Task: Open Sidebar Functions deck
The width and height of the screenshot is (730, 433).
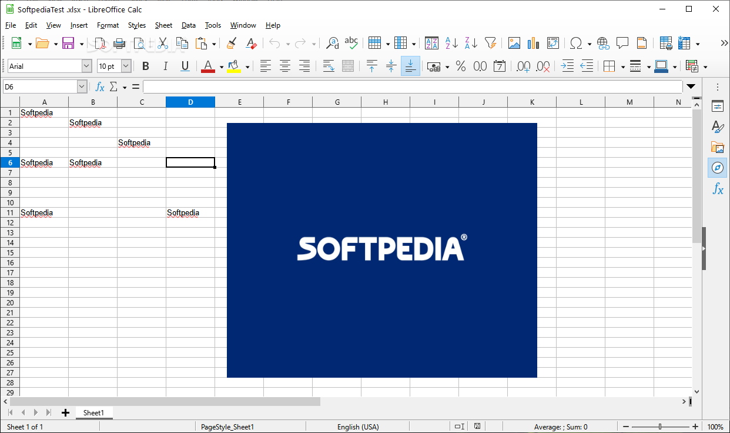Action: 718,188
